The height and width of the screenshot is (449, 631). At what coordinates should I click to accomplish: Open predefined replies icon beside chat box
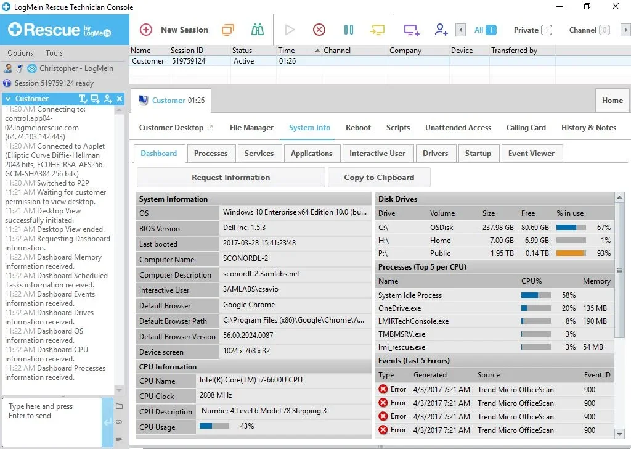tap(119, 439)
